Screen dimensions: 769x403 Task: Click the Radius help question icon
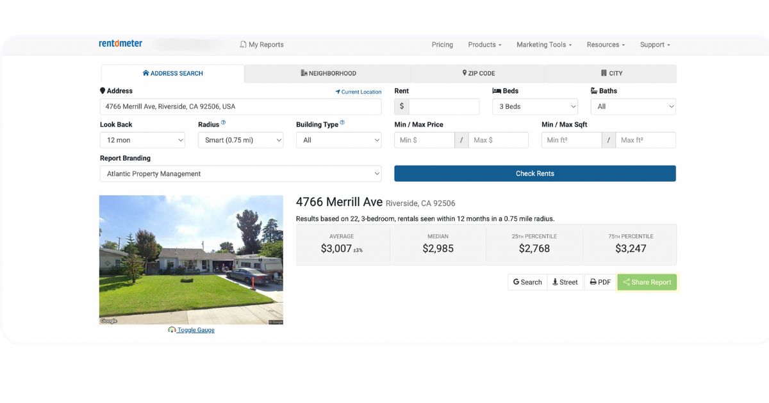[224, 123]
